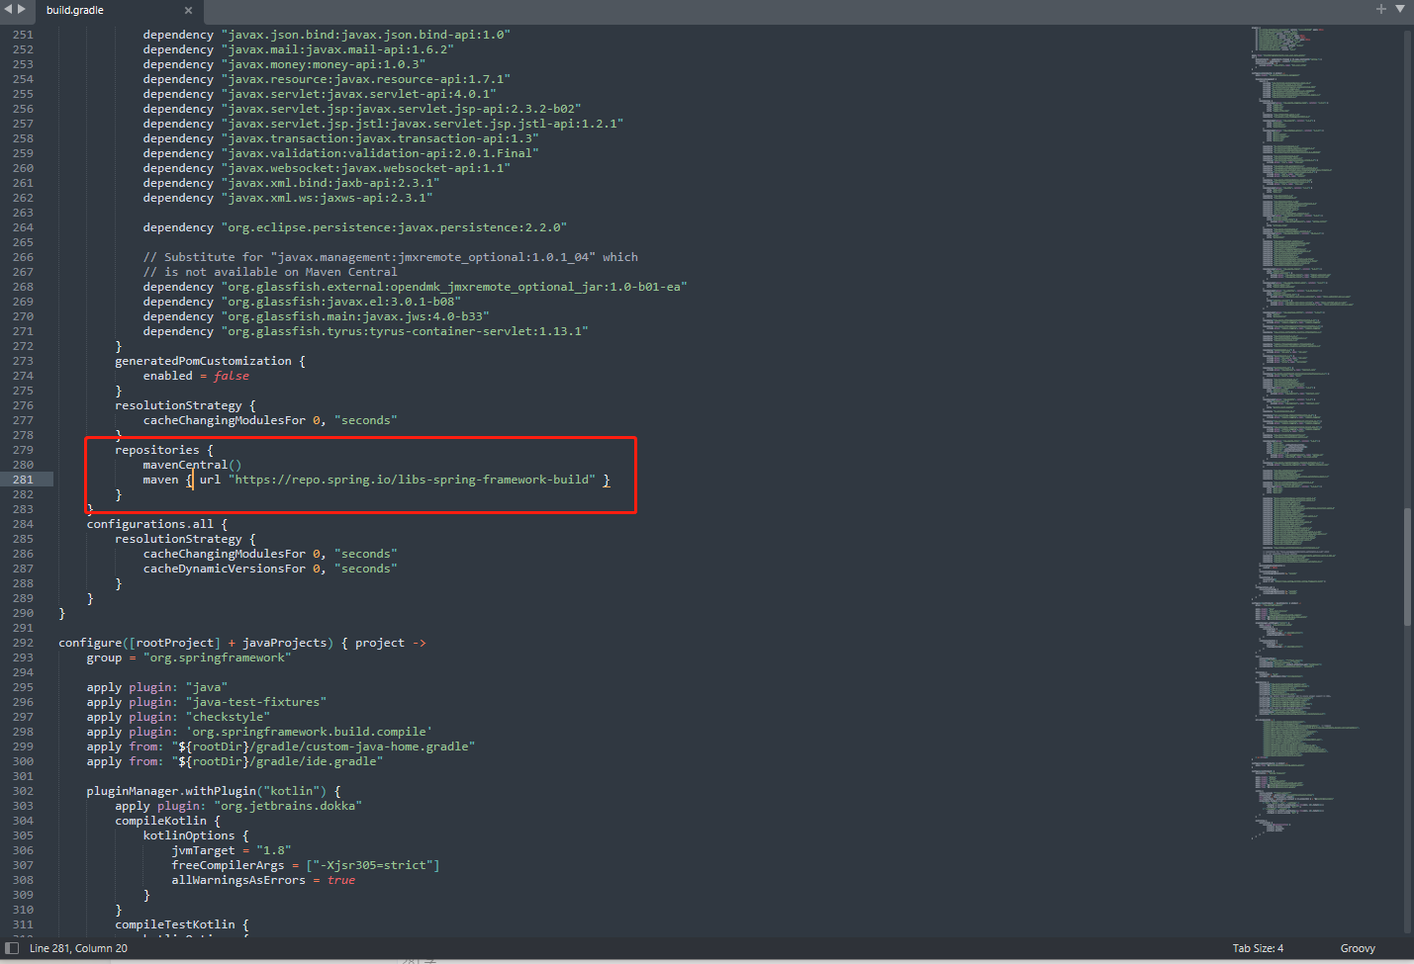Click the javax.transaction-api:1.3 dependency line
Image resolution: width=1414 pixels, height=964 pixels.
point(340,138)
